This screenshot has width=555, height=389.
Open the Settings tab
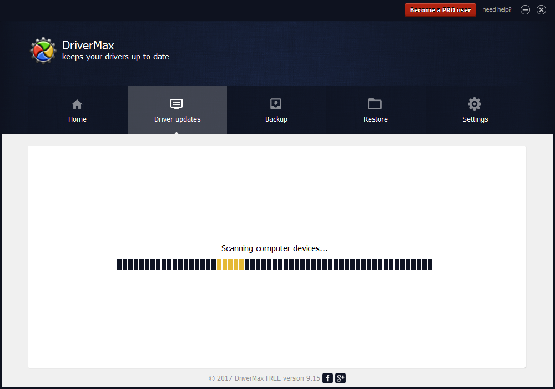pyautogui.click(x=475, y=110)
